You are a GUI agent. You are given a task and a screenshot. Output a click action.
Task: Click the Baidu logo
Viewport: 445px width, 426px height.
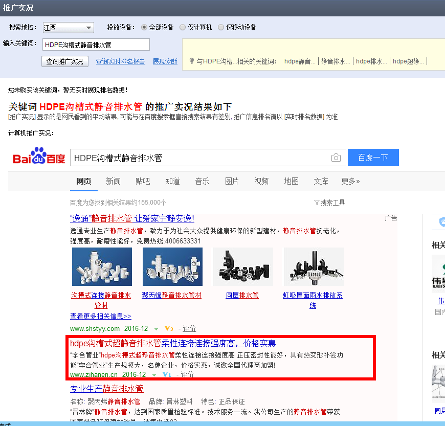pyautogui.click(x=39, y=156)
